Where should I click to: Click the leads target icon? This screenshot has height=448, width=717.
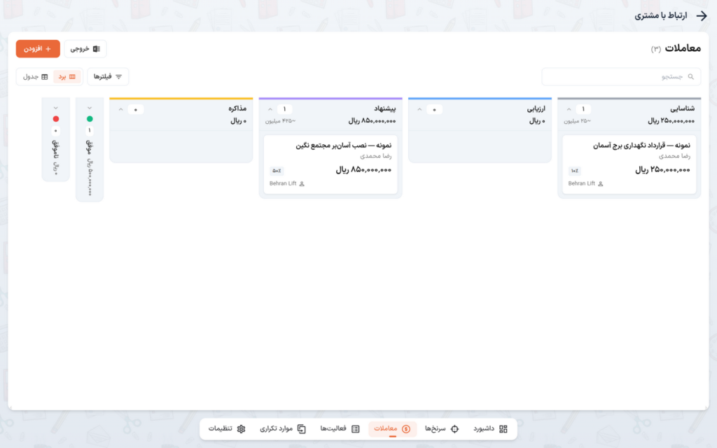click(454, 429)
